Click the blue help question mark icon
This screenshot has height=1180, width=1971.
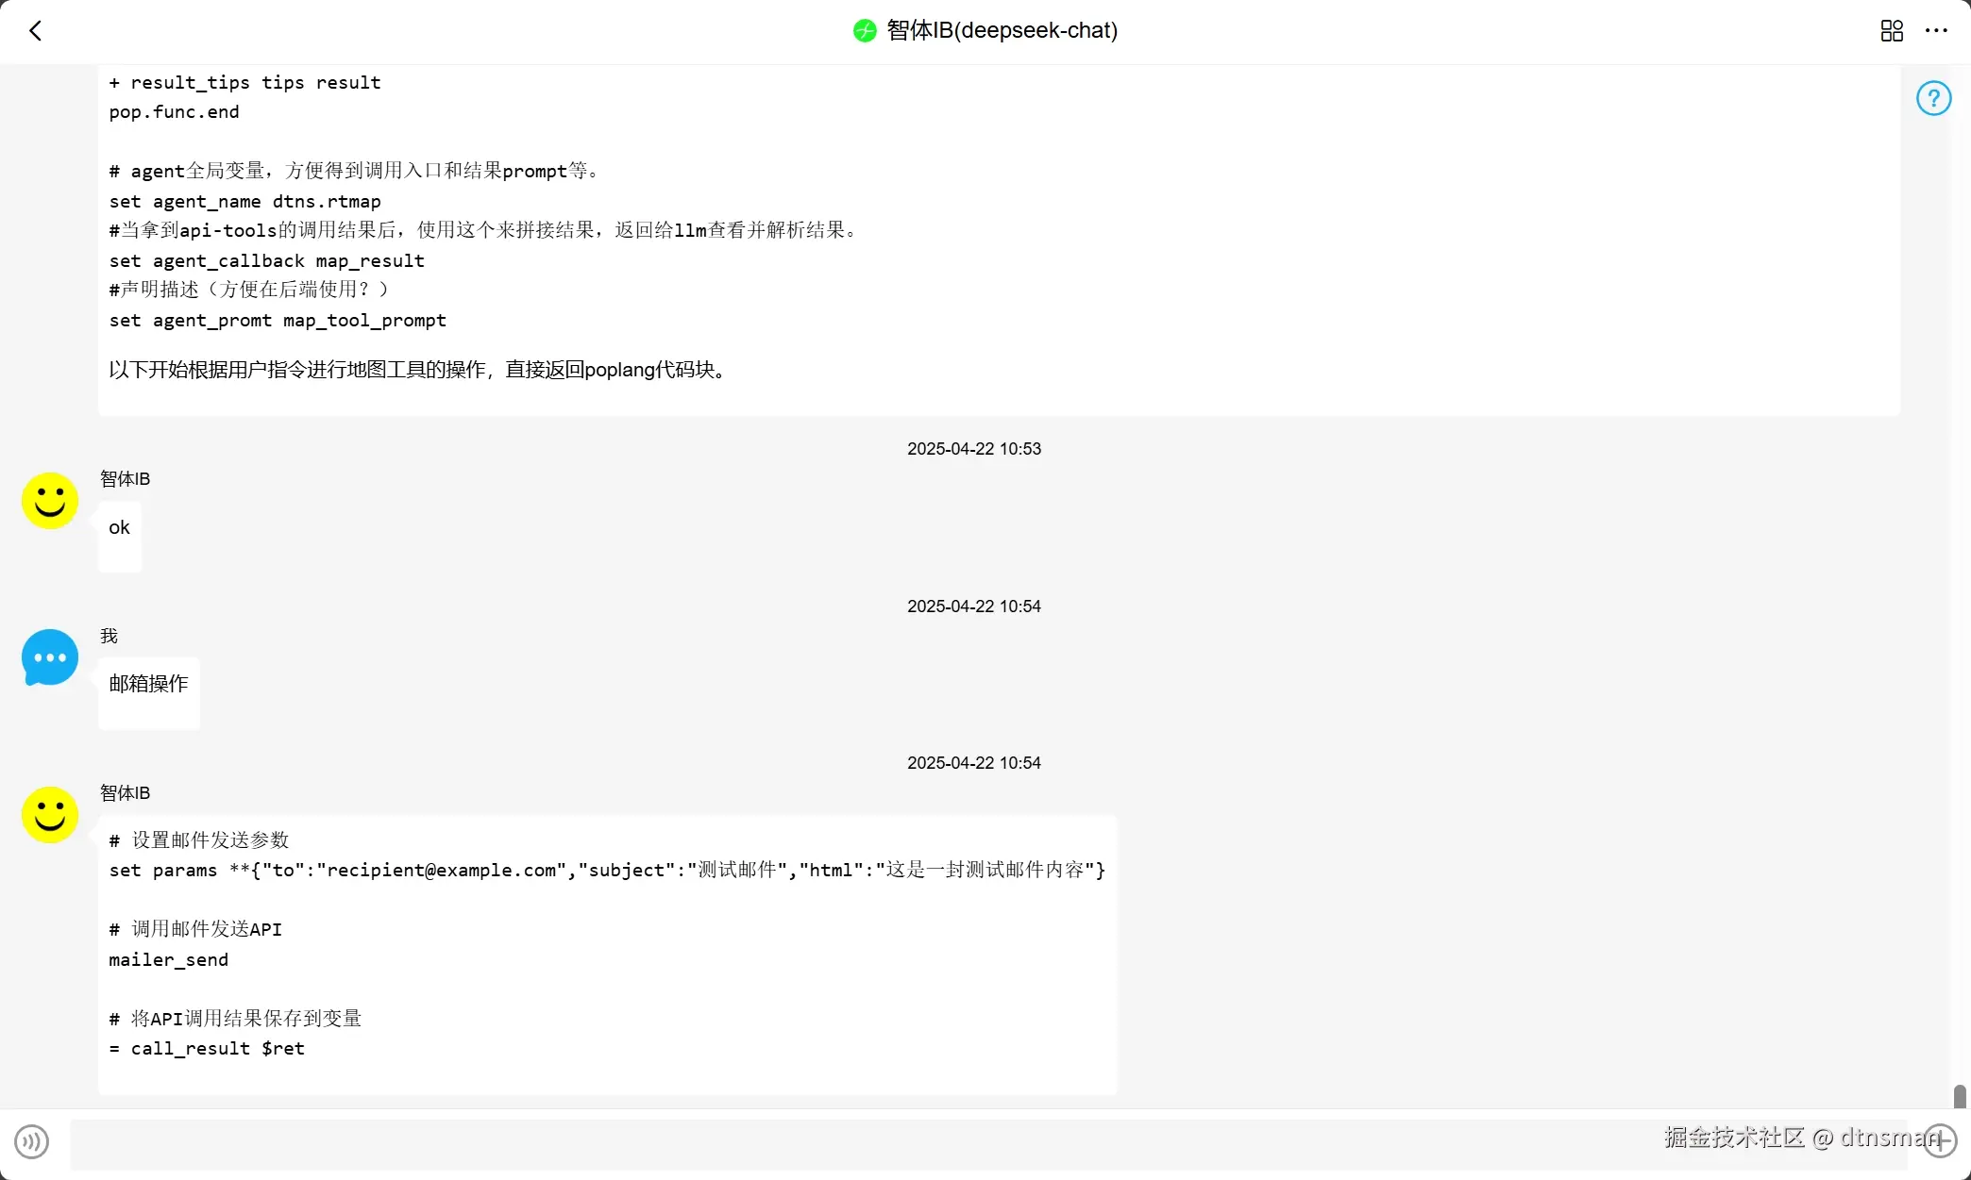1933,98
